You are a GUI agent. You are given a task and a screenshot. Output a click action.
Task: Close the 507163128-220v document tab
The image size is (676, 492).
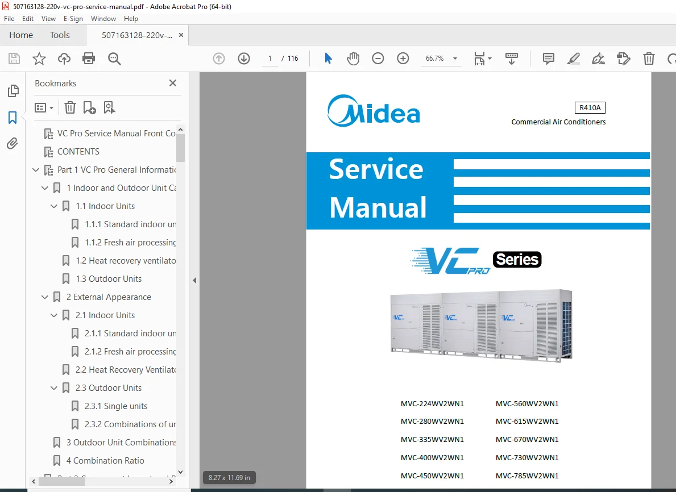[x=181, y=35]
